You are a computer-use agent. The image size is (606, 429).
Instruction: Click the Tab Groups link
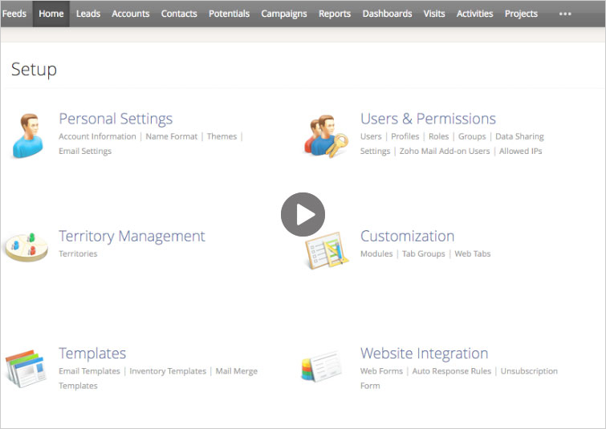[x=423, y=253]
